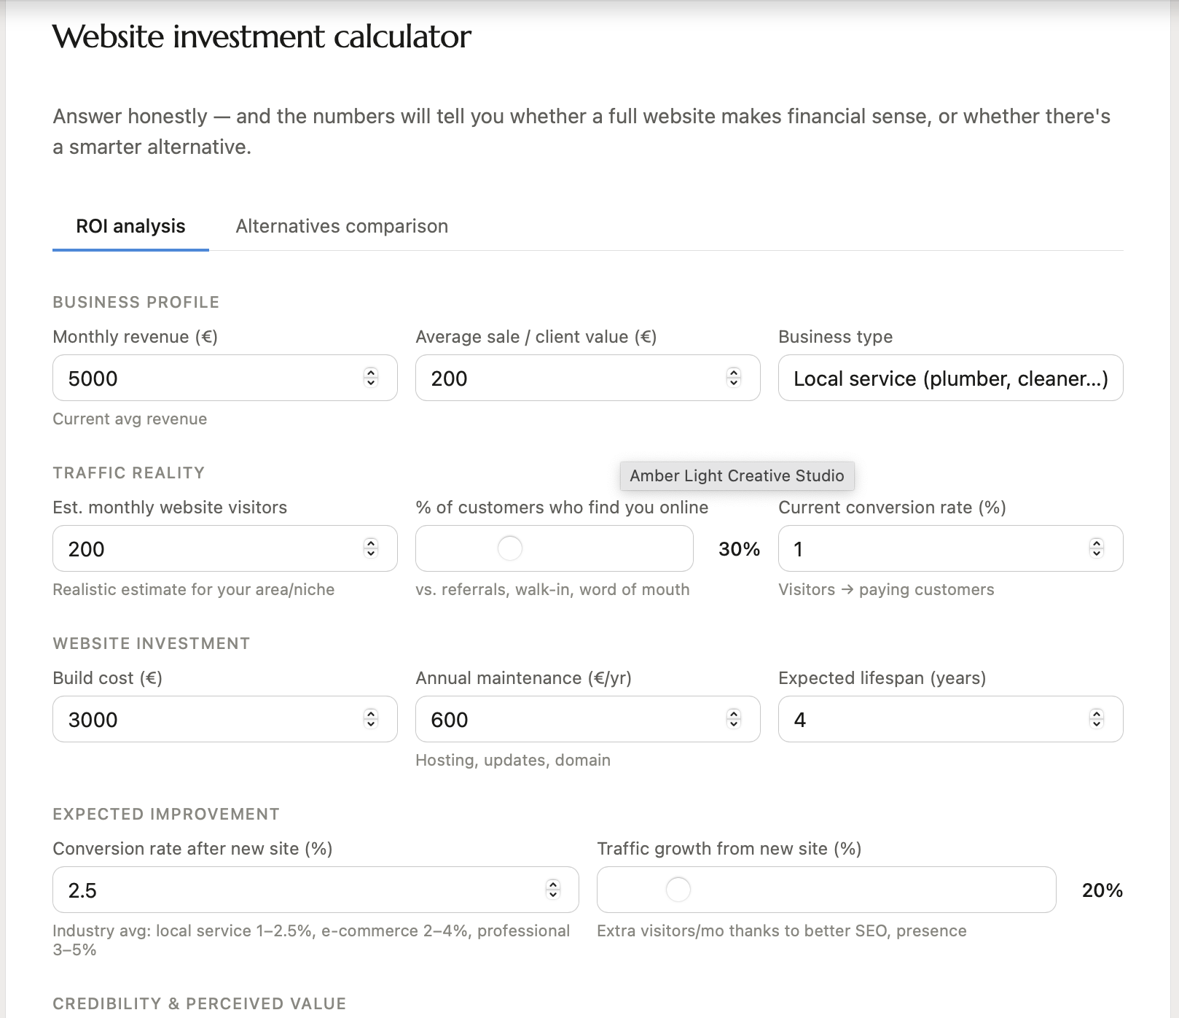Click the Average sale value stepper arrows
This screenshot has width=1179, height=1018.
tap(734, 378)
